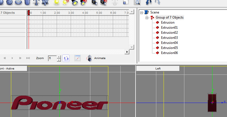Create a geosphere primitive
The width and height of the screenshot is (227, 117).
click(10, 2)
